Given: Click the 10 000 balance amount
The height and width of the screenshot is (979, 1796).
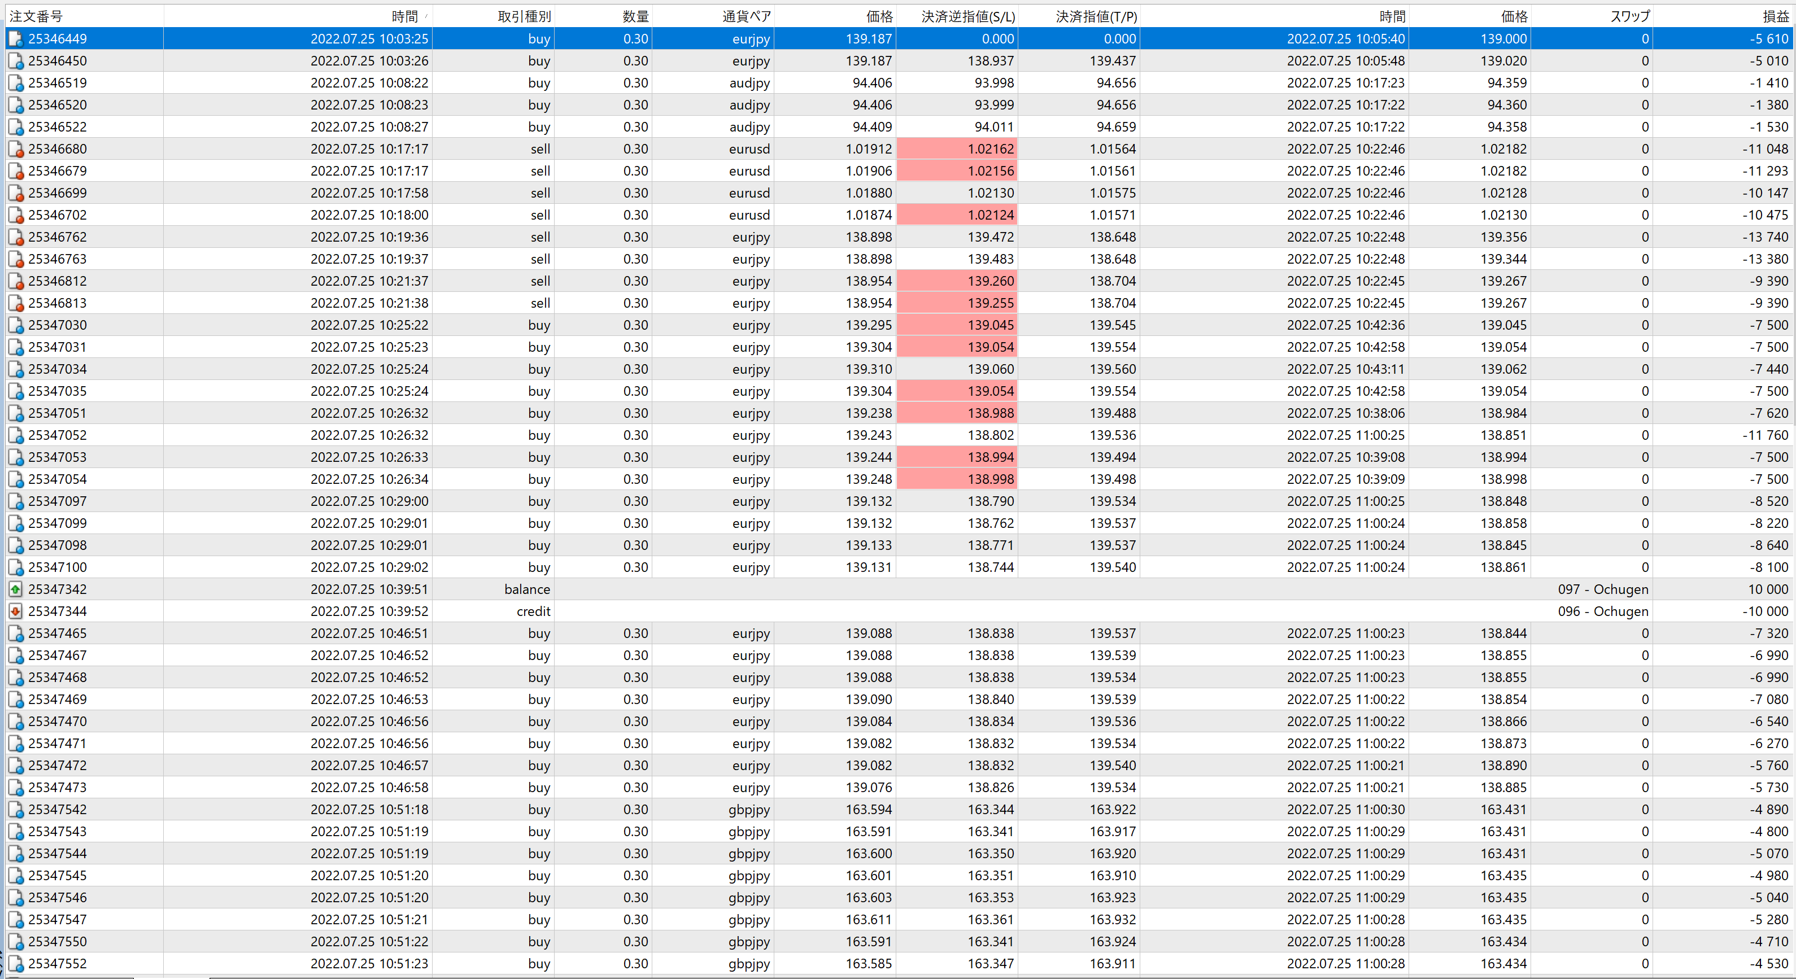Looking at the screenshot, I should click(x=1767, y=589).
